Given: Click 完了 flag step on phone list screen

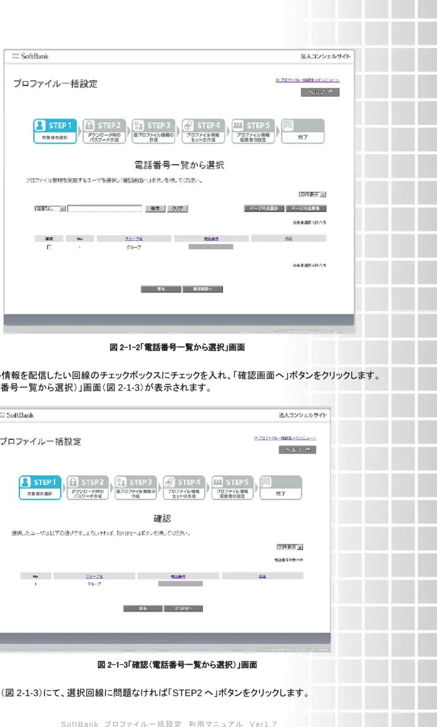Looking at the screenshot, I should [303, 131].
